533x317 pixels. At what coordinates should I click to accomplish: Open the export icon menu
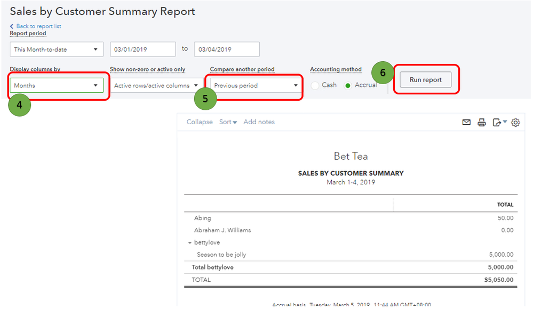(x=499, y=122)
